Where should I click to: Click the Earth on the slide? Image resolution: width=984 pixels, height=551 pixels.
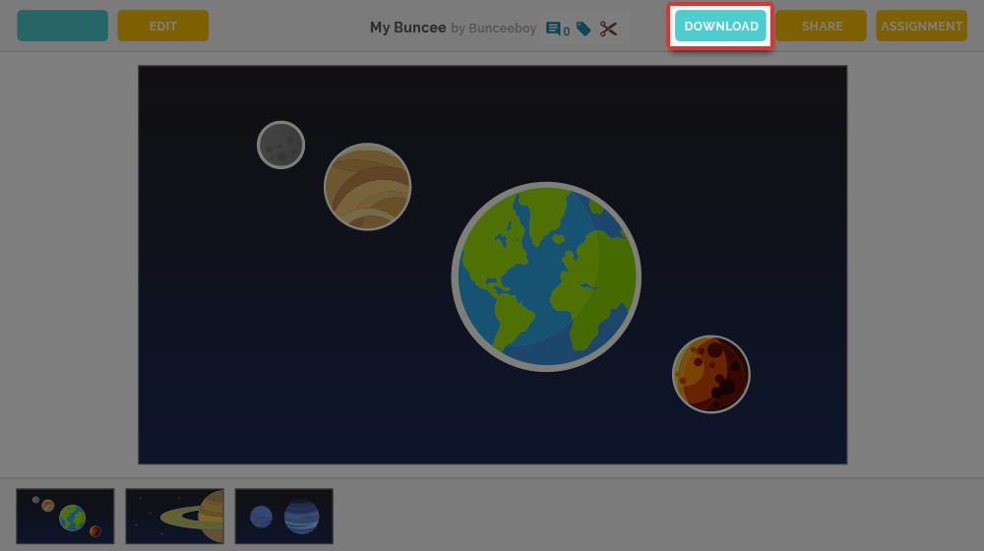[x=546, y=276]
